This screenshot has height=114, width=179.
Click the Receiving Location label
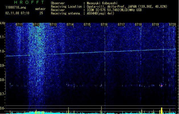[x=66, y=7]
